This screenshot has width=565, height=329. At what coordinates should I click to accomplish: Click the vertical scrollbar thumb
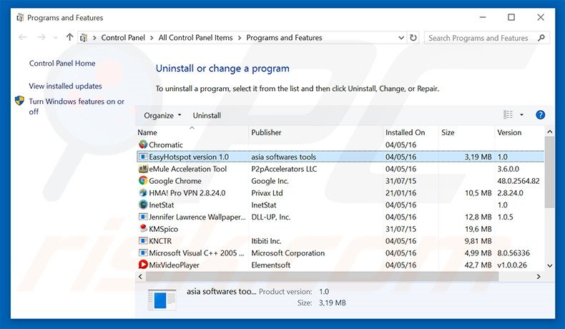pos(549,172)
